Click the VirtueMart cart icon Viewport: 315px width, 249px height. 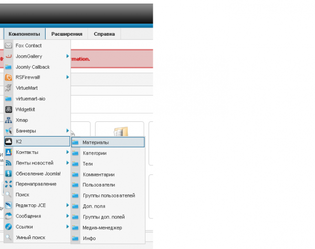pyautogui.click(x=8, y=88)
